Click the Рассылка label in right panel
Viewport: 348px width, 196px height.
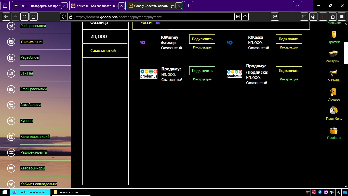334,23
